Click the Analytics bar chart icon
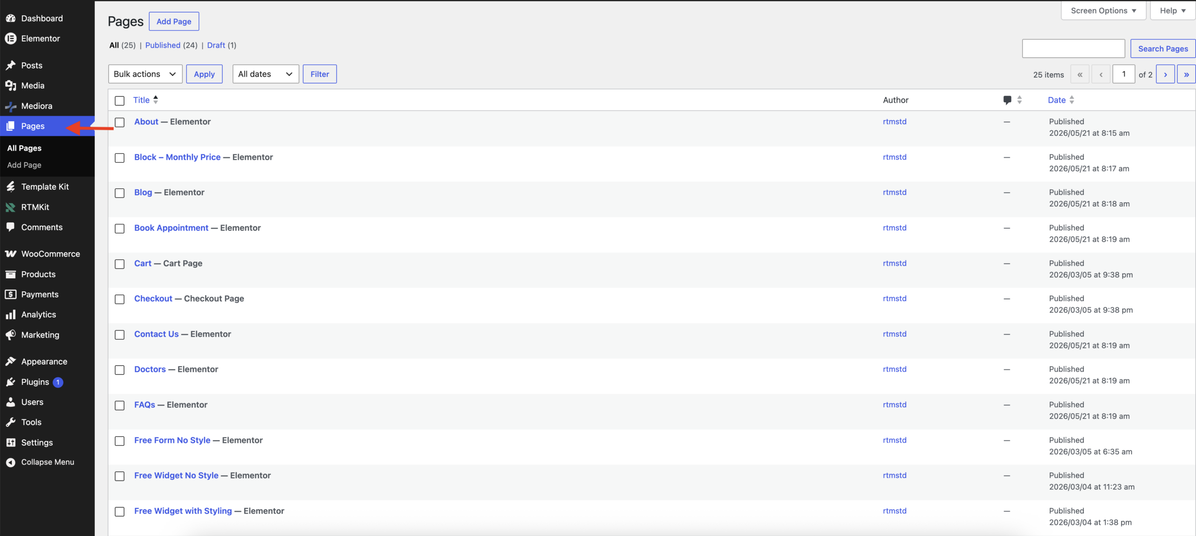 point(11,315)
